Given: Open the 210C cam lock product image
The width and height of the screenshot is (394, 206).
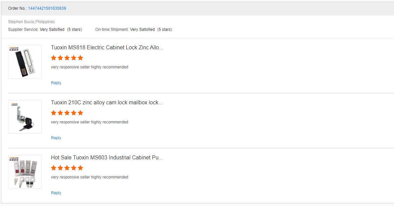Looking at the screenshot, I should pyautogui.click(x=25, y=117).
